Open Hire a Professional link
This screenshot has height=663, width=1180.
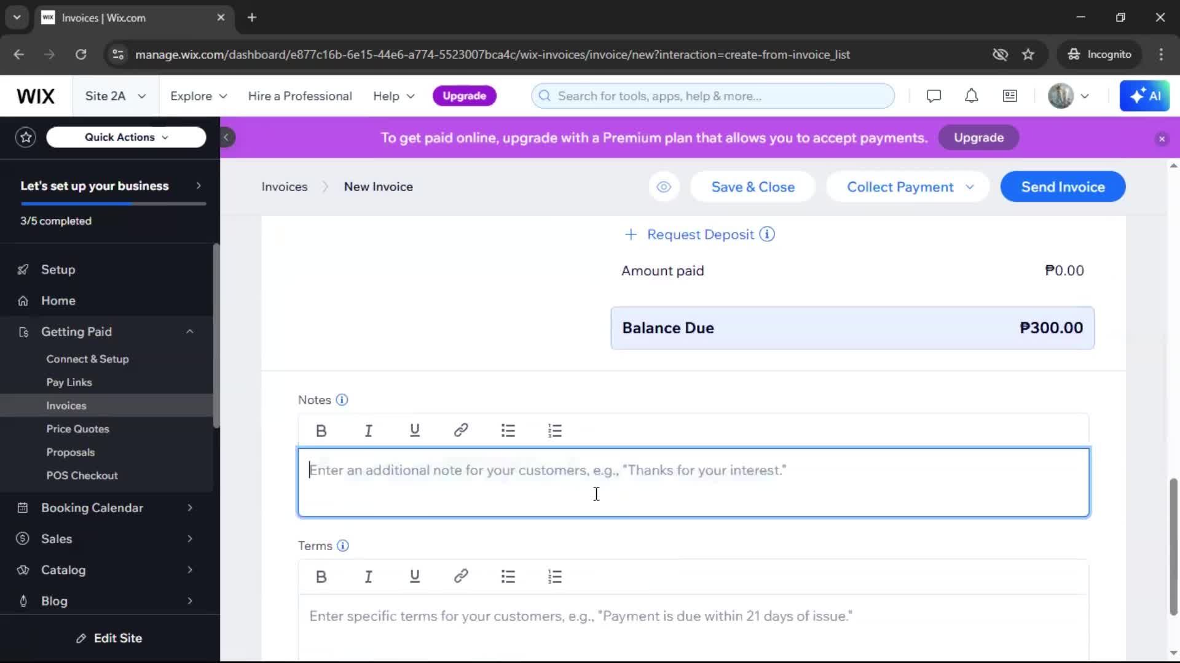tap(300, 96)
